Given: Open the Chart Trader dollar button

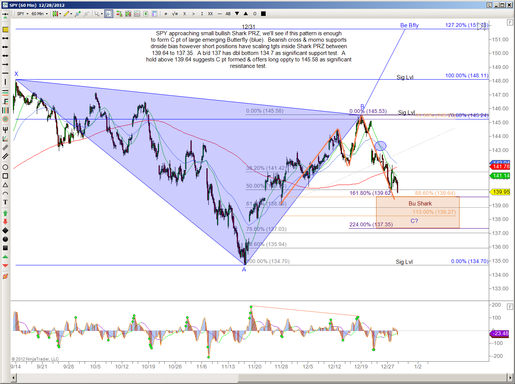Looking at the screenshot, I should pyautogui.click(x=146, y=14).
